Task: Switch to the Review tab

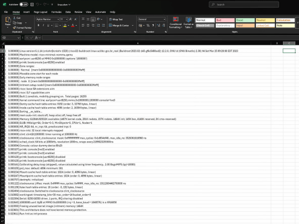Action: pos(78,12)
